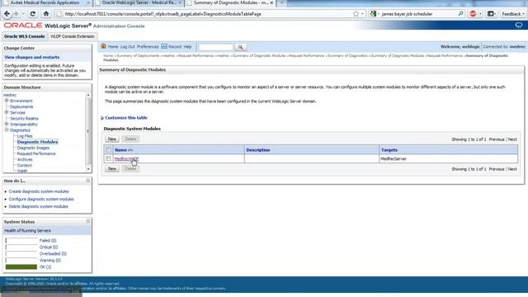Collapse the How do I... panel

(x=88, y=181)
